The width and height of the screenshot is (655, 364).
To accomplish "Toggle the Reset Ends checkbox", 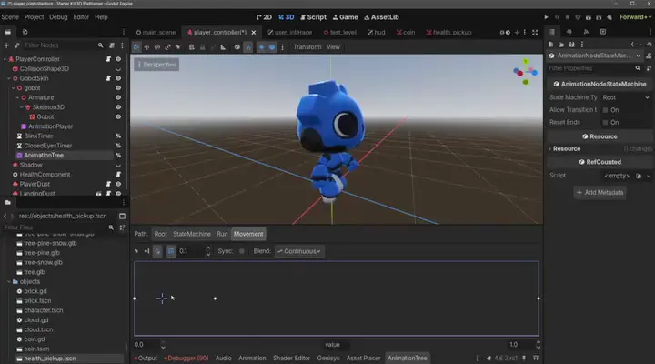I will coord(605,122).
